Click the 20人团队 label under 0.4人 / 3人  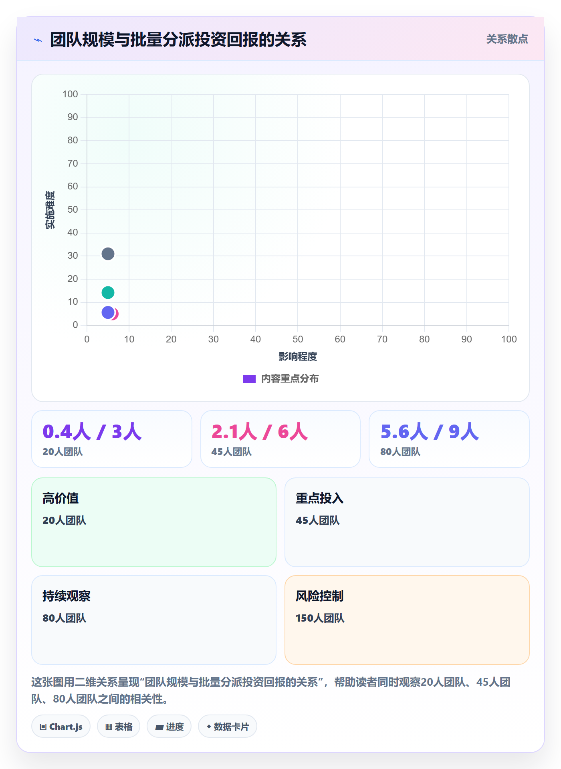click(x=63, y=452)
